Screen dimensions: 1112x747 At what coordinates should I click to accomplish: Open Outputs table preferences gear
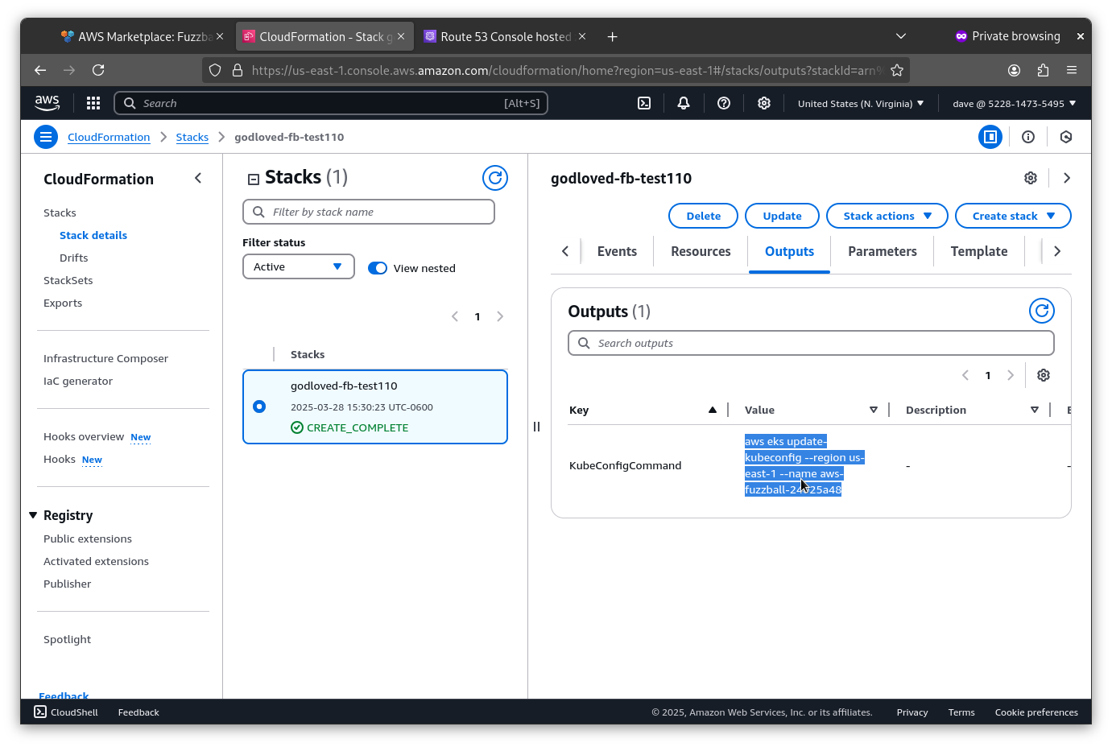point(1043,374)
